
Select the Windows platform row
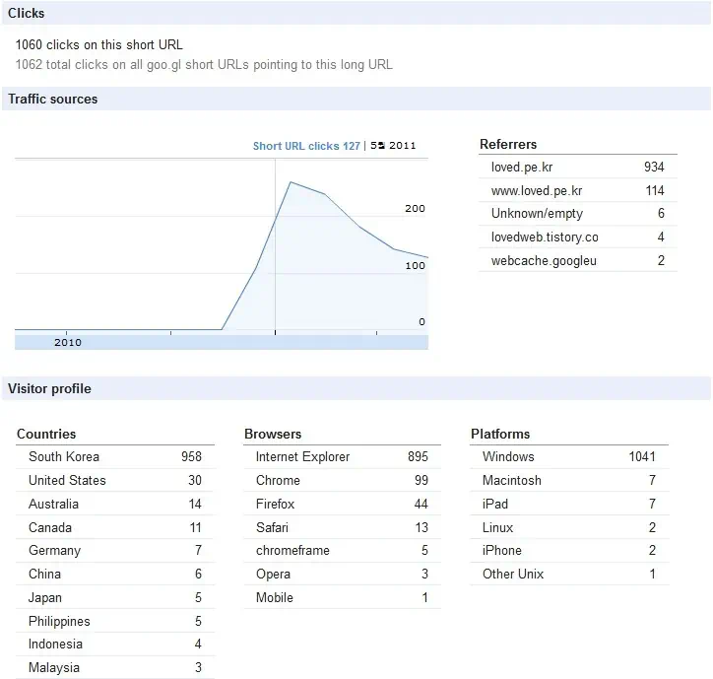(570, 457)
